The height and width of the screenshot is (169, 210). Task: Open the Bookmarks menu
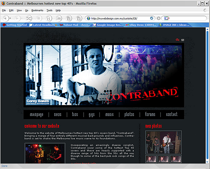coord(37,10)
